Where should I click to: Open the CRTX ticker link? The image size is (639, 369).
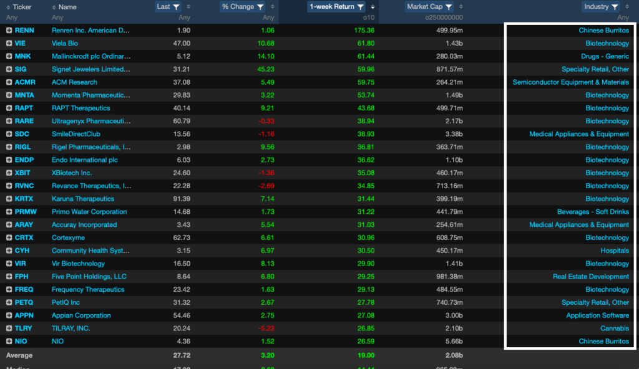point(24,238)
